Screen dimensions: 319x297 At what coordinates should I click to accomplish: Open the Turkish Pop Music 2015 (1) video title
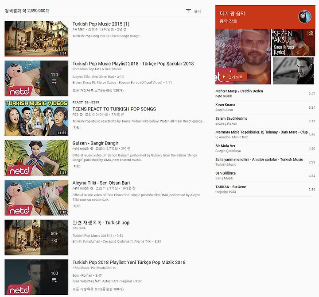(x=101, y=24)
